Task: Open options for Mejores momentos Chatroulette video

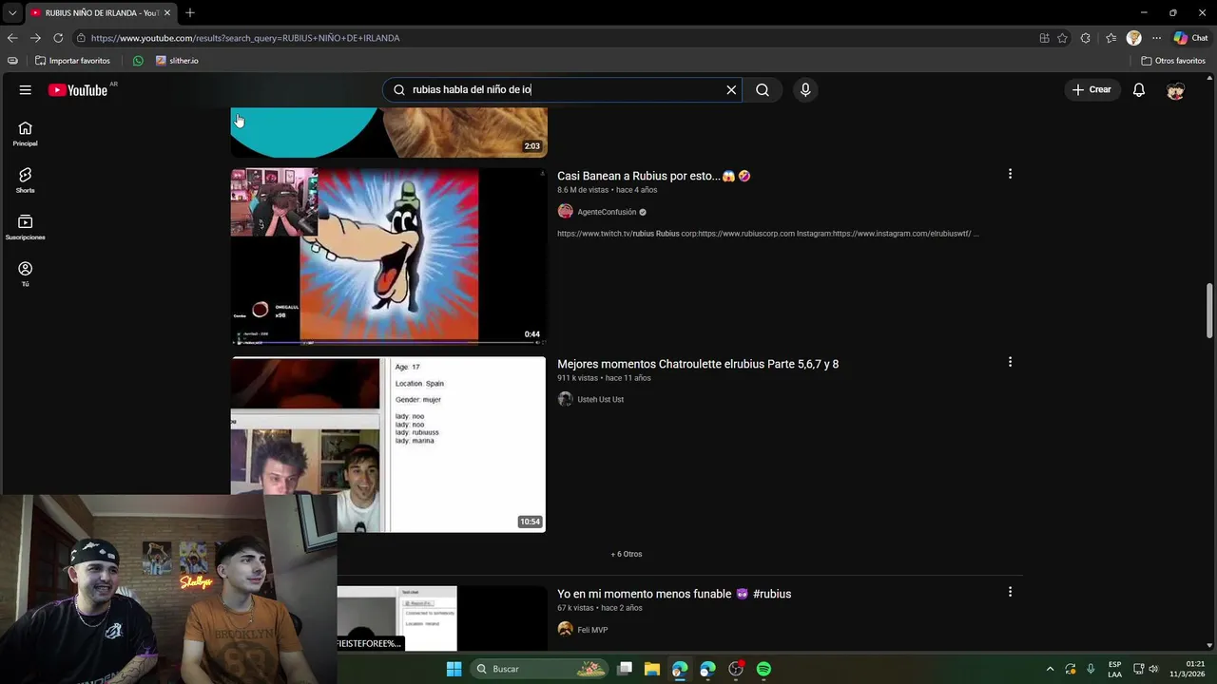Action: point(1010,362)
